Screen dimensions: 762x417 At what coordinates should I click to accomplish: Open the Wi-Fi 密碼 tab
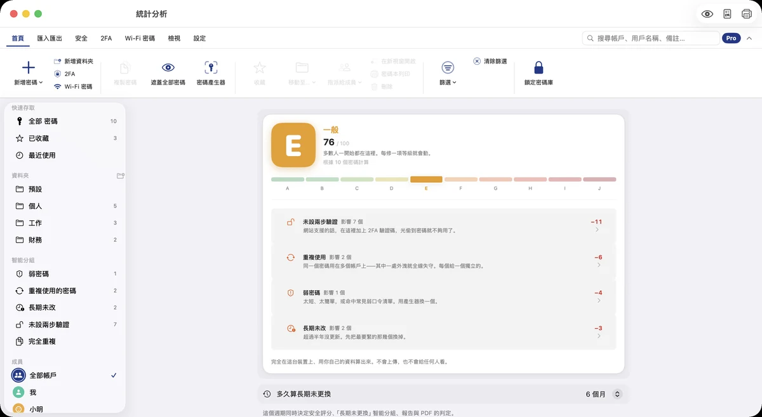140,38
